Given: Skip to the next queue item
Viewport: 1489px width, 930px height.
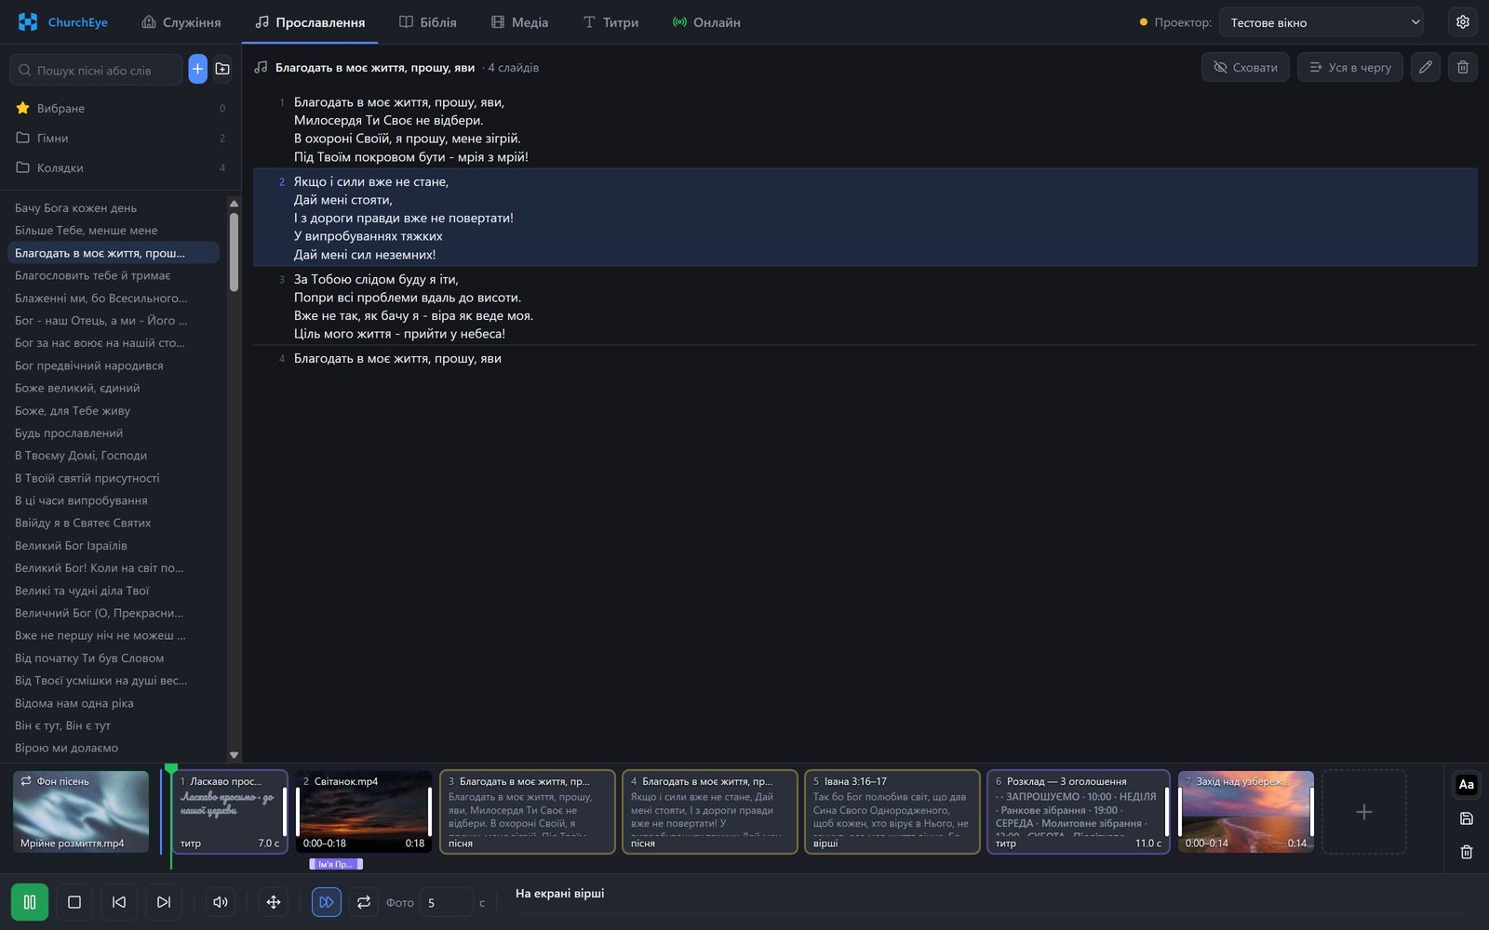Looking at the screenshot, I should [x=164, y=902].
